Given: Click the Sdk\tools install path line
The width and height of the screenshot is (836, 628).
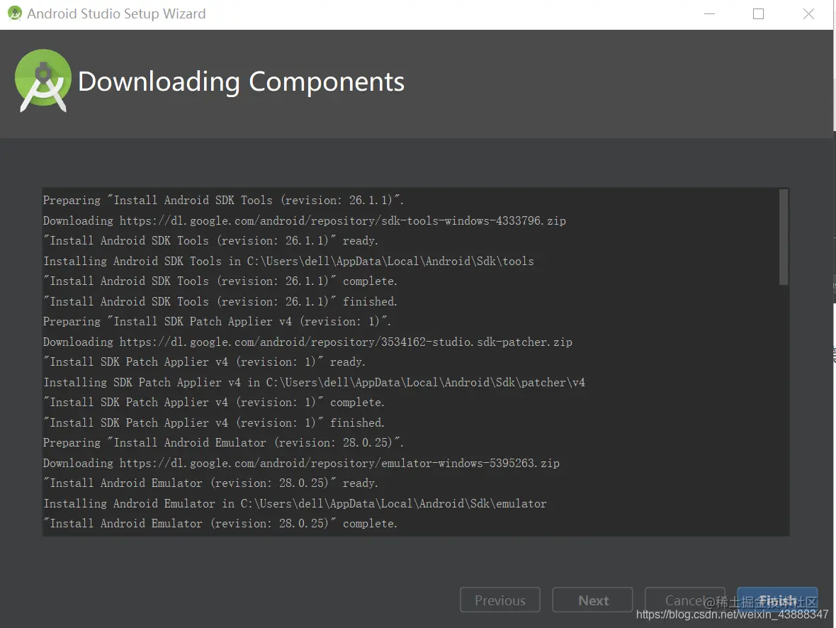Looking at the screenshot, I should [288, 262].
